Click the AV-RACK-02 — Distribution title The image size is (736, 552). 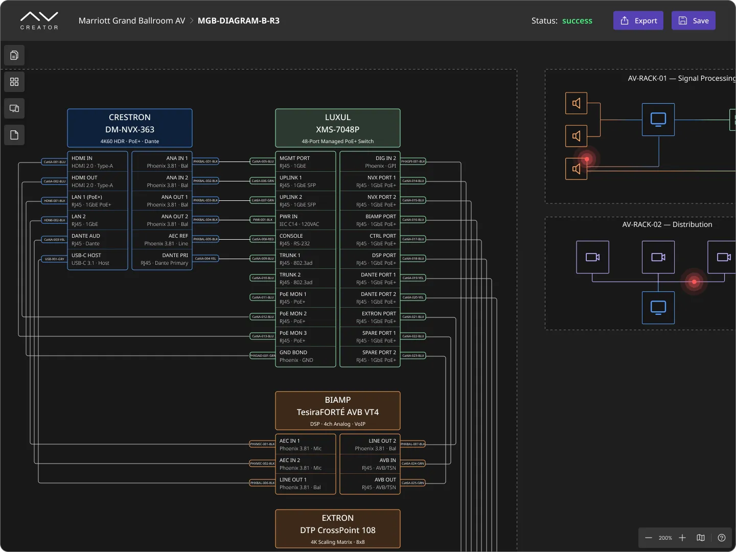point(667,224)
